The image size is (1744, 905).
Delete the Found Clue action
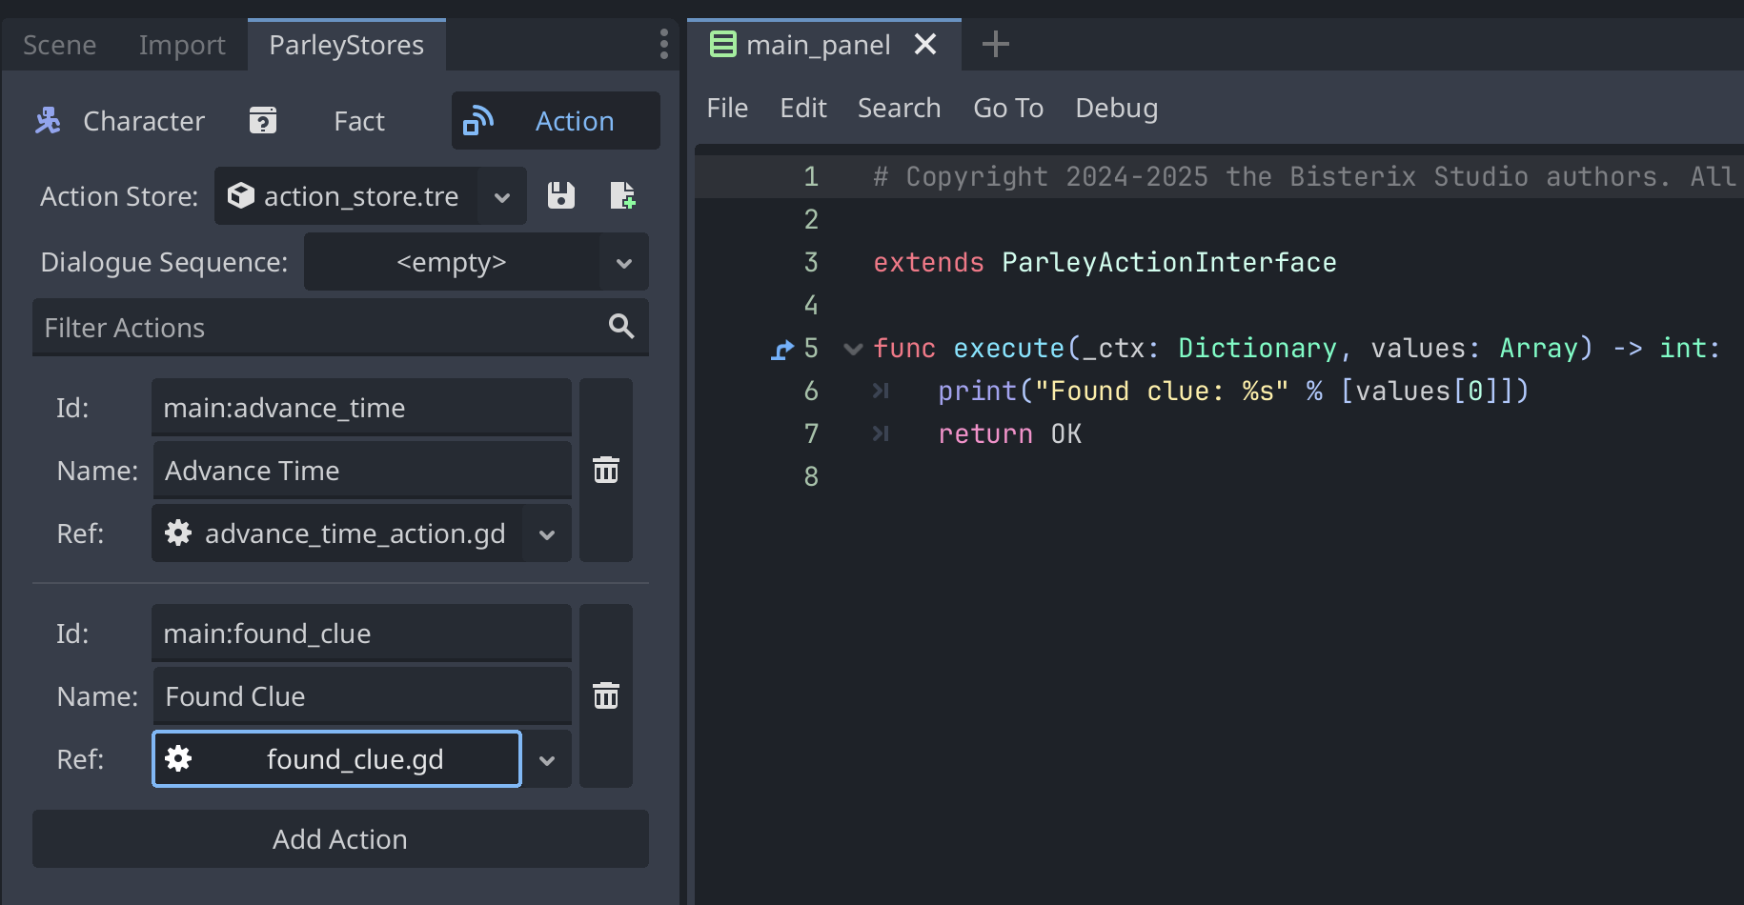click(x=606, y=696)
